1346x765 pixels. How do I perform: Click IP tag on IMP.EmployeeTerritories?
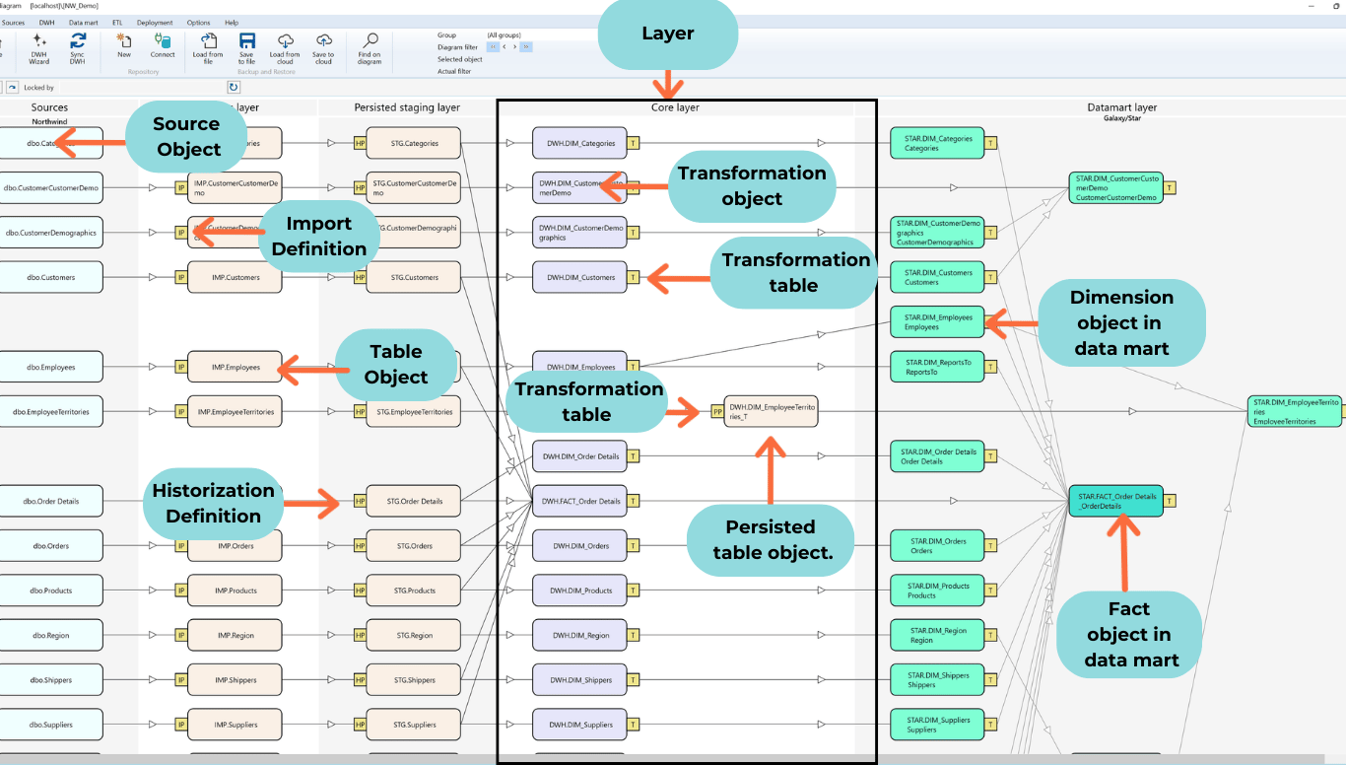(x=180, y=412)
